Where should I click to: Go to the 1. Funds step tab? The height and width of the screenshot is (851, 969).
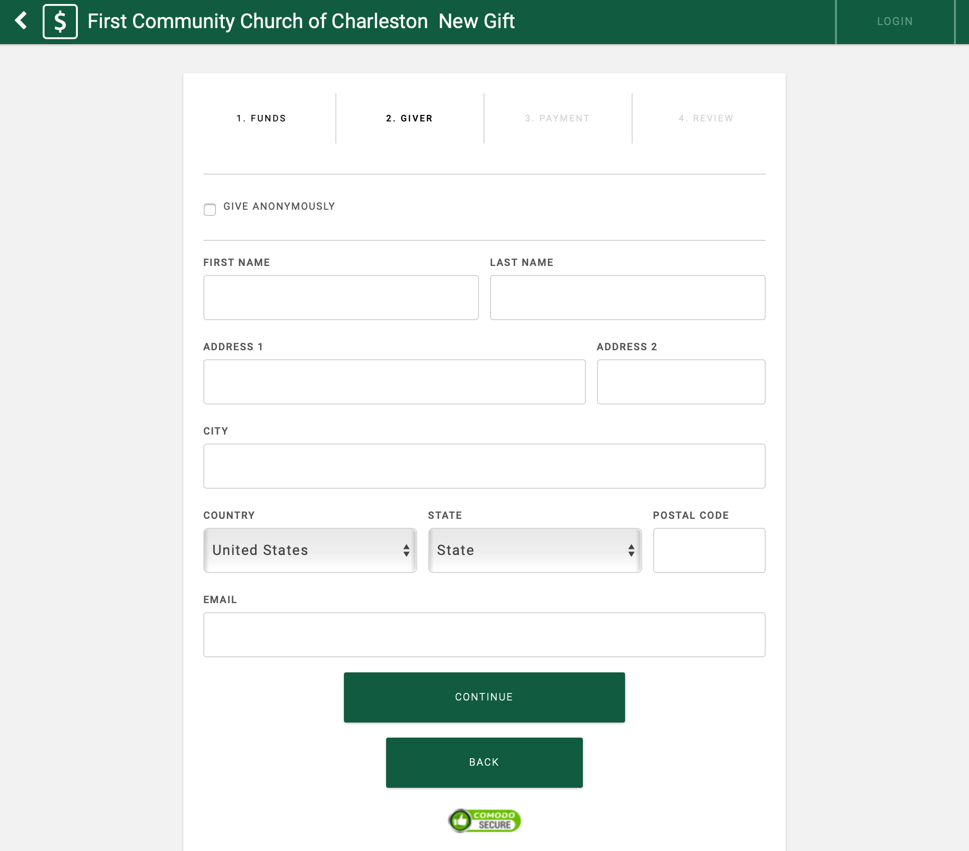point(261,118)
